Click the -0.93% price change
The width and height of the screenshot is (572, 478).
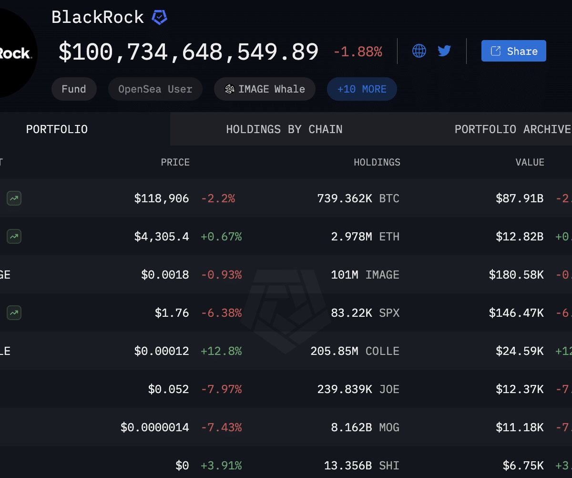221,275
